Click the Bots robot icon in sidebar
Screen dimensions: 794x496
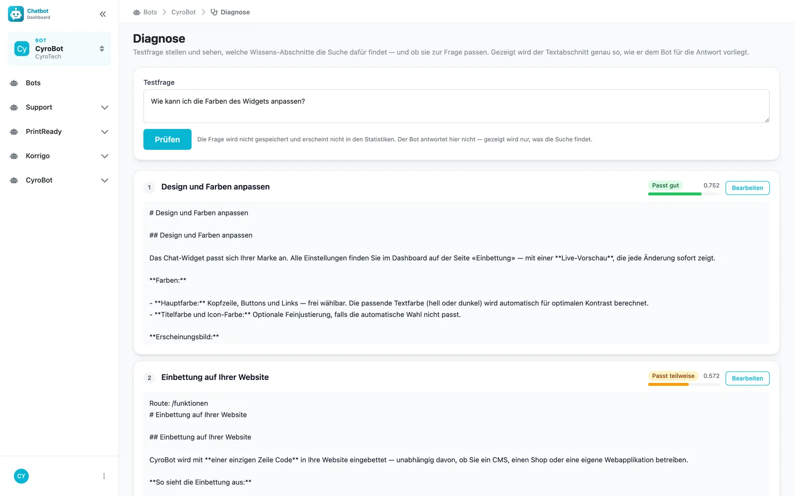[14, 83]
